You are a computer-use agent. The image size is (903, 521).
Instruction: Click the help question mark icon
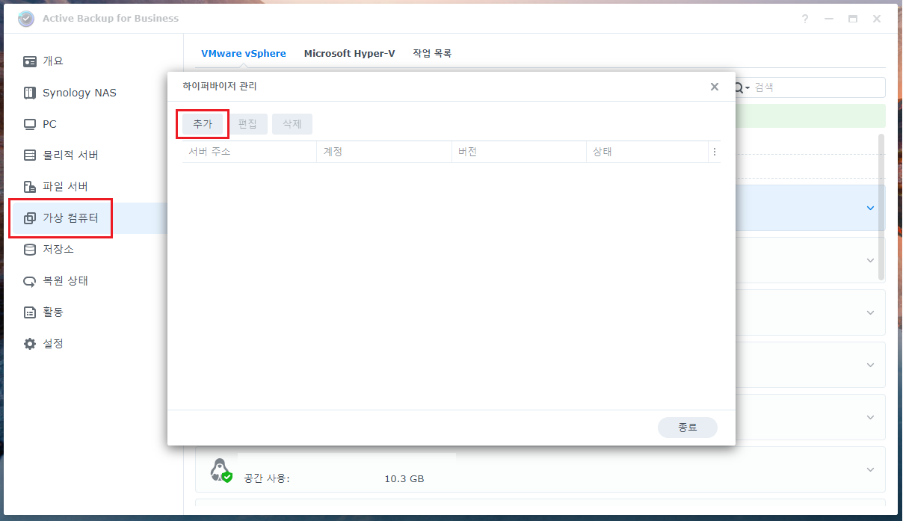[805, 19]
